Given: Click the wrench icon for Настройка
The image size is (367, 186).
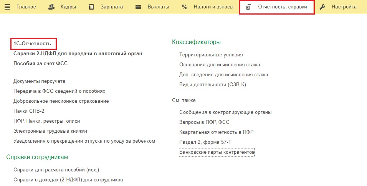Looking at the screenshot, I should (322, 7).
